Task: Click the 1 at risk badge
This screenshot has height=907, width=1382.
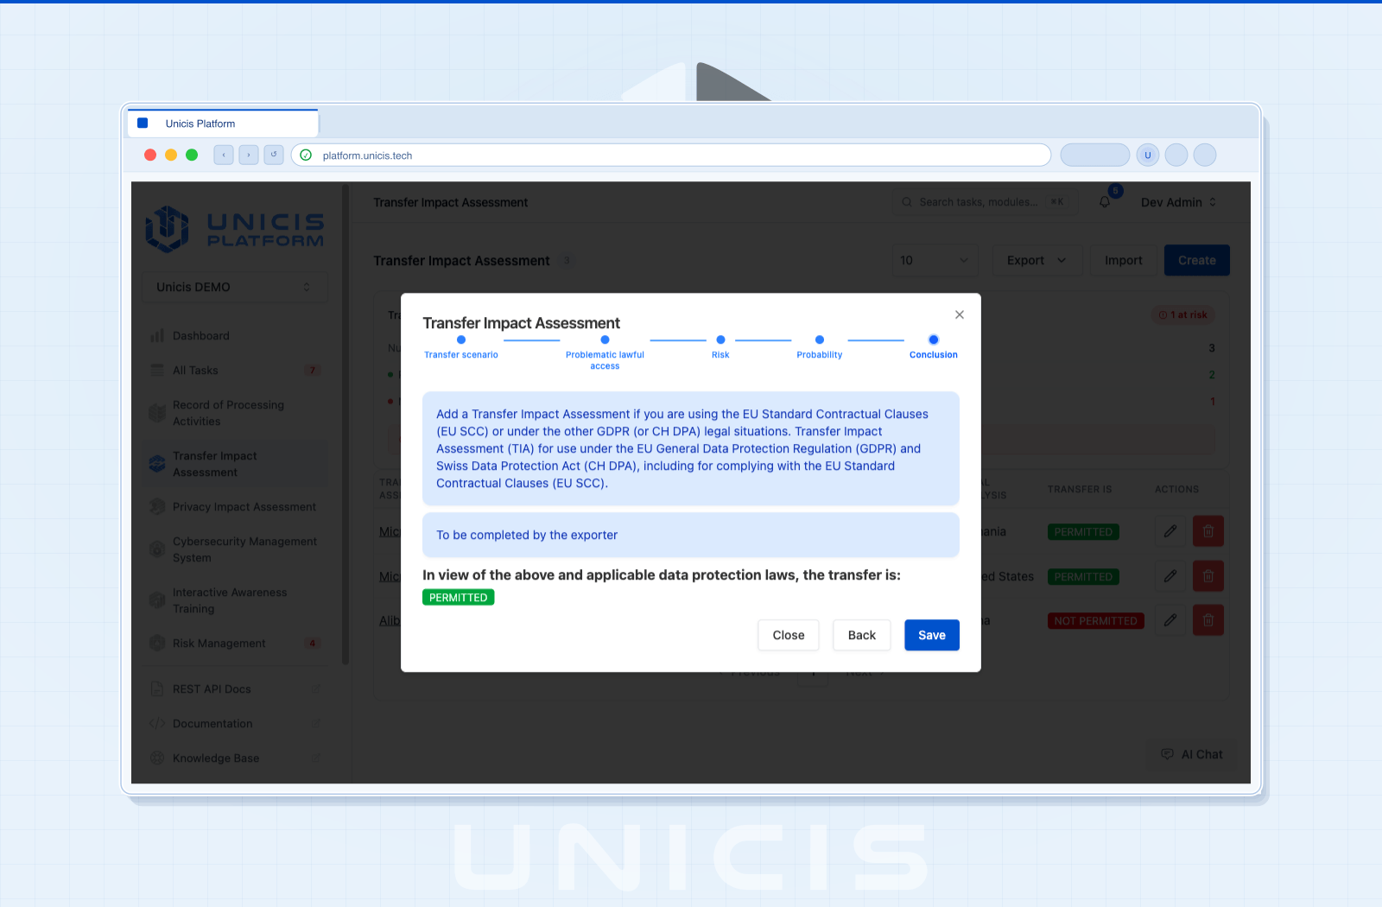Action: (1182, 314)
